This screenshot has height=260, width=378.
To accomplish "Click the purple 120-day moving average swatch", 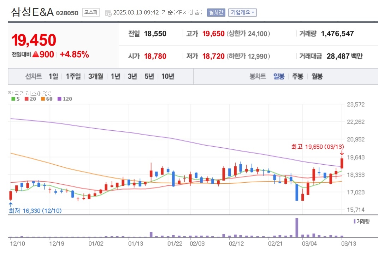I will (x=59, y=99).
